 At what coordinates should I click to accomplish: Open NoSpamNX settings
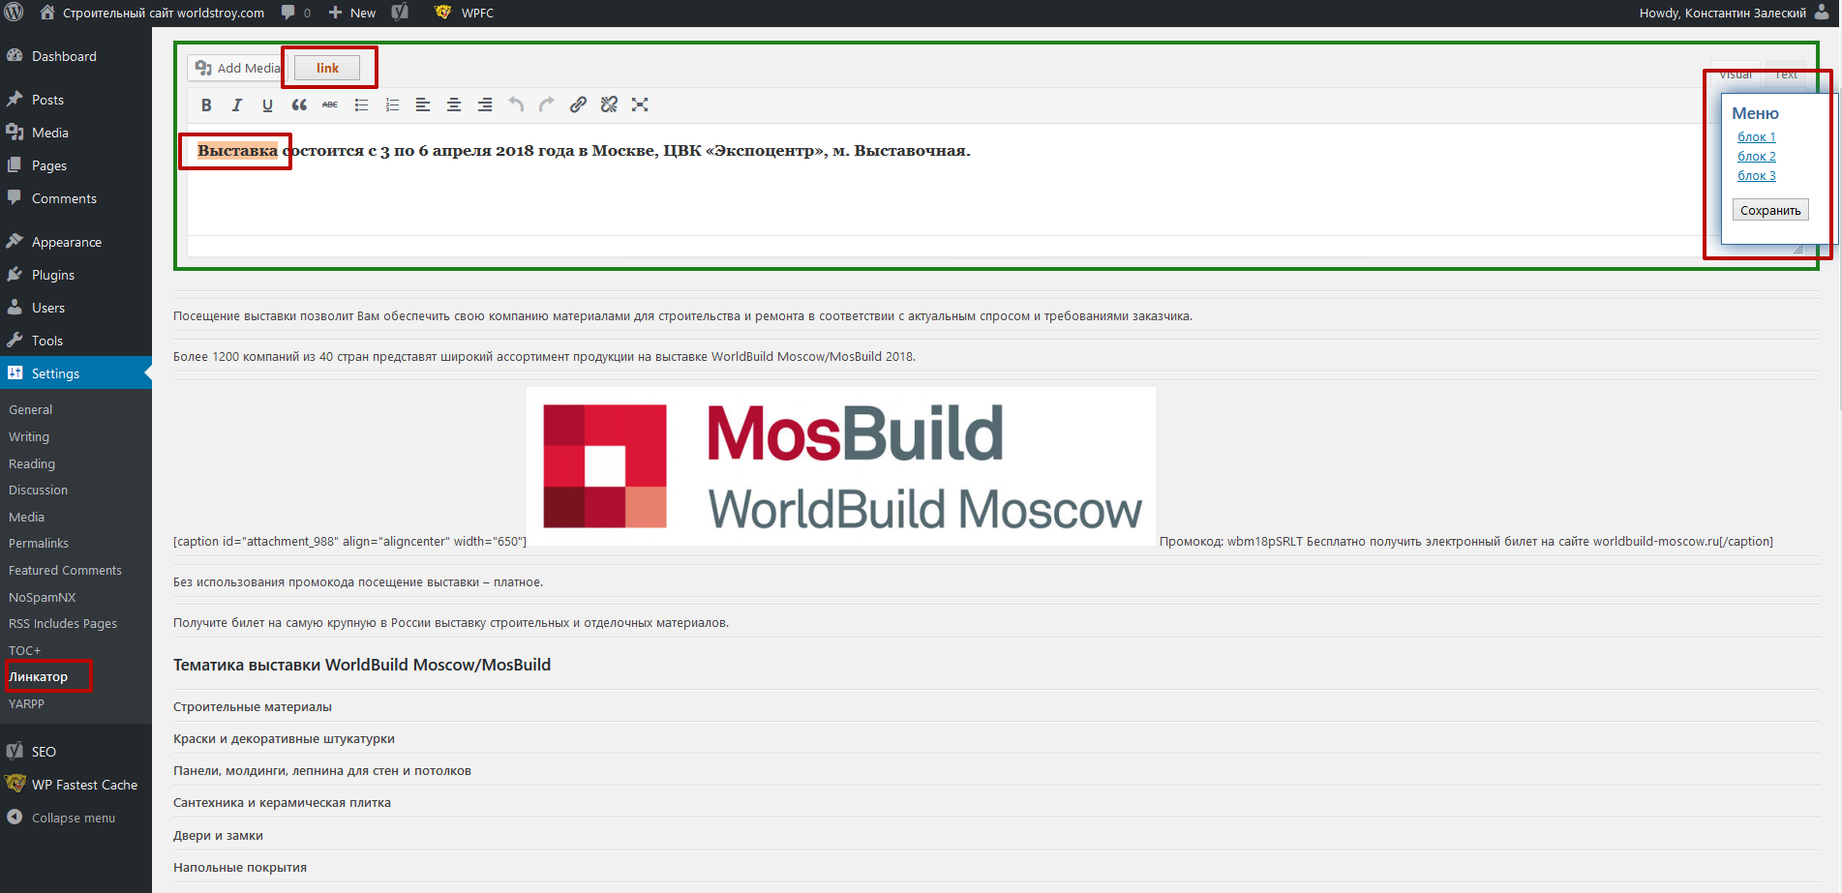pos(43,598)
